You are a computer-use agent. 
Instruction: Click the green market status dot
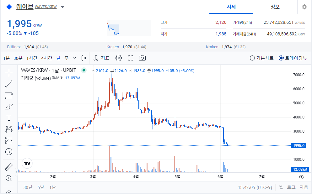tap(84, 71)
